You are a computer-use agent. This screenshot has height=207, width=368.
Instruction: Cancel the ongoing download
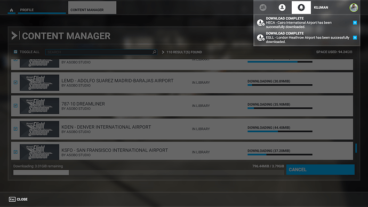(321, 170)
